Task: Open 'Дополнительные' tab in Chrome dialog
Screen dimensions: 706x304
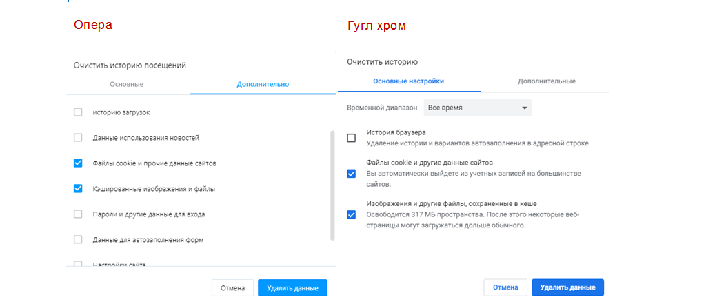Action: [x=547, y=81]
